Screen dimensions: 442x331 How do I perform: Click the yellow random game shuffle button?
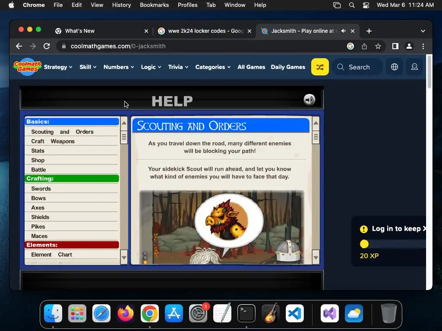(x=320, y=67)
